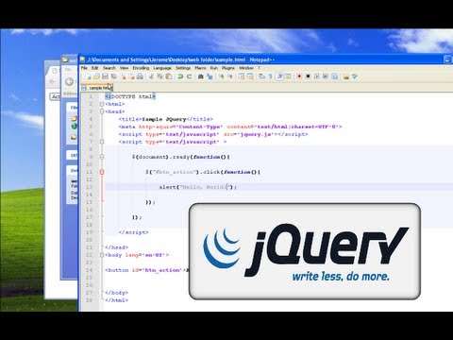Screen dimensions: 453x340
Task: Click the Cut scissors icon
Action: 151,76
